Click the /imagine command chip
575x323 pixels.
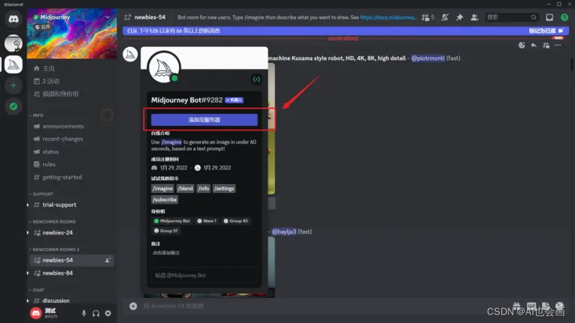point(162,189)
